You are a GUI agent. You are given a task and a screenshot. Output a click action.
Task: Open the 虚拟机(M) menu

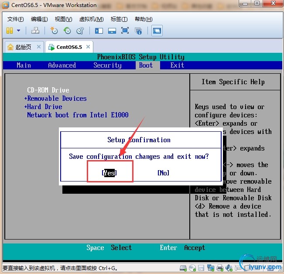[91, 19]
